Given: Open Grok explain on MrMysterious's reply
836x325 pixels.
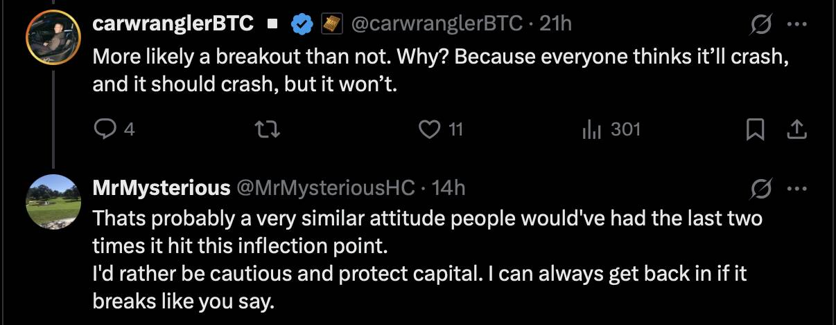Looking at the screenshot, I should [x=760, y=188].
